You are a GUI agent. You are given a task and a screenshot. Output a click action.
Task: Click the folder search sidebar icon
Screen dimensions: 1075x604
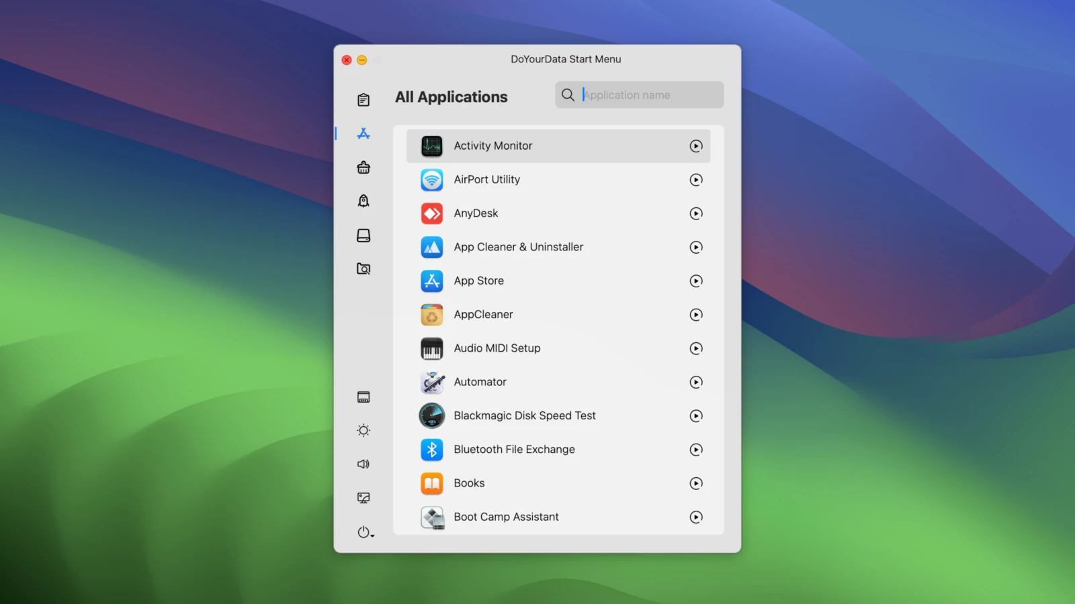tap(363, 269)
